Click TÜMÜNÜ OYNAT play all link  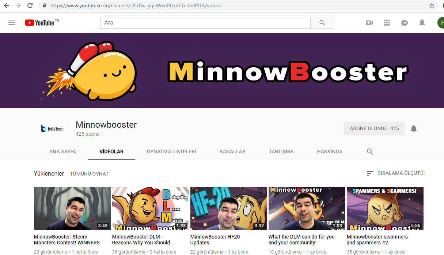[89, 174]
